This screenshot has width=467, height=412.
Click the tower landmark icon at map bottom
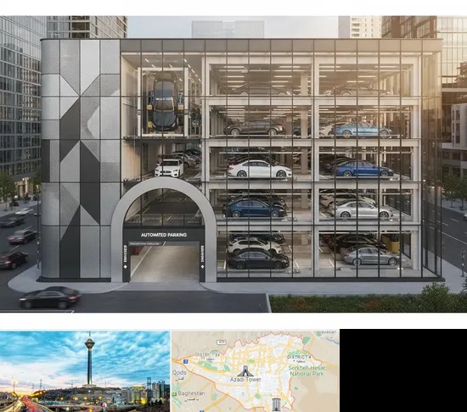pyautogui.click(x=276, y=404)
